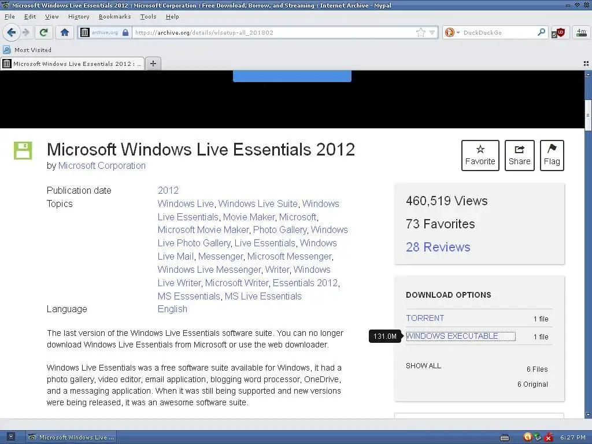This screenshot has width=592, height=444.
Task: Open the Help menu
Action: tap(172, 17)
